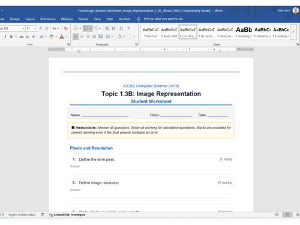Screen dimensions: 300x225
Task: Open the Borders dropdown arrow
Action: pyautogui.click(x=134, y=37)
